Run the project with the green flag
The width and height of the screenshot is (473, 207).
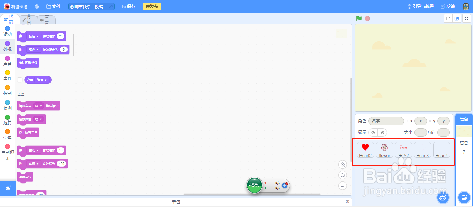click(x=359, y=18)
